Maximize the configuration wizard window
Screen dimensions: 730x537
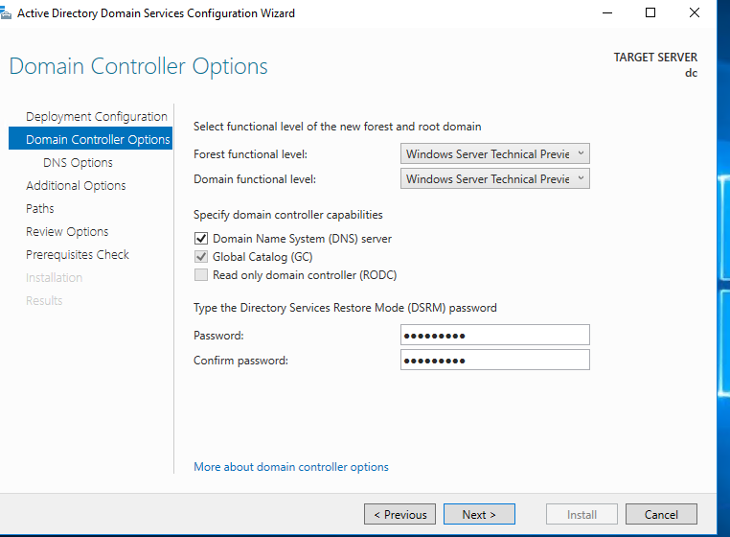pos(650,13)
